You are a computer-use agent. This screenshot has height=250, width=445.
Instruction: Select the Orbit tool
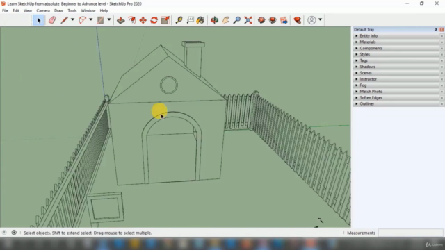pos(215,20)
